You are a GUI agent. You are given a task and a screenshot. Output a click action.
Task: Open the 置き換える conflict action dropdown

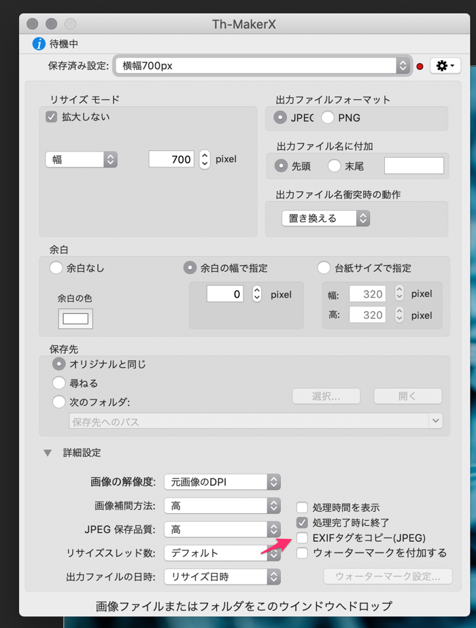[326, 218]
